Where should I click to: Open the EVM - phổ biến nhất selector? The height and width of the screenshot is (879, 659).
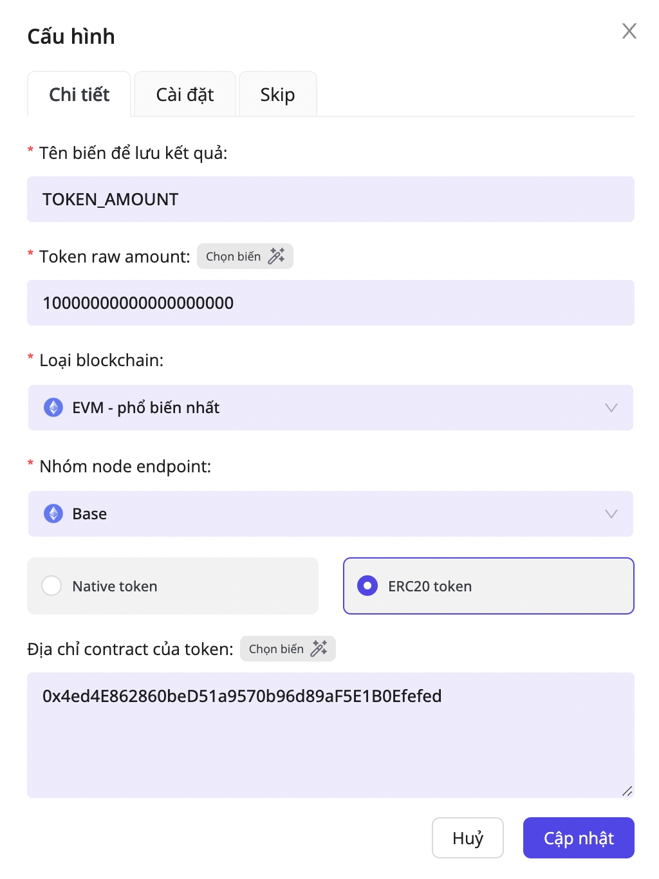(322, 407)
